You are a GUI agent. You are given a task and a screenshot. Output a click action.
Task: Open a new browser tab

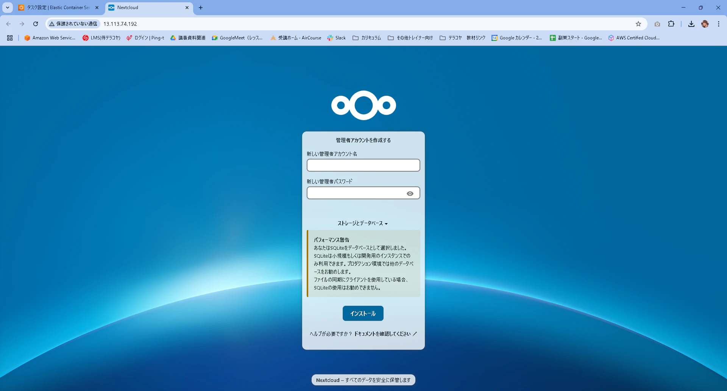click(201, 8)
